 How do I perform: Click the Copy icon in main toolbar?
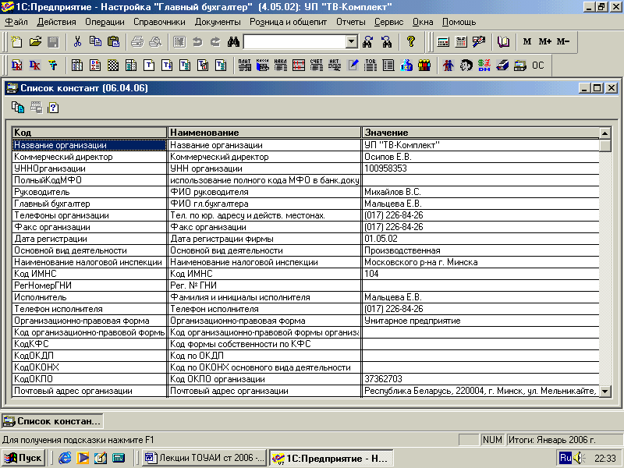[x=95, y=41]
